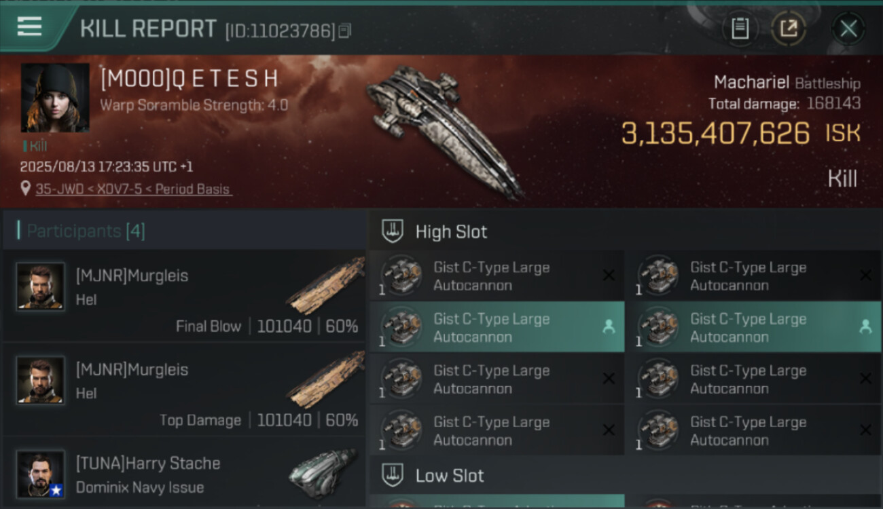Share kill report via export icon

pyautogui.click(x=788, y=29)
